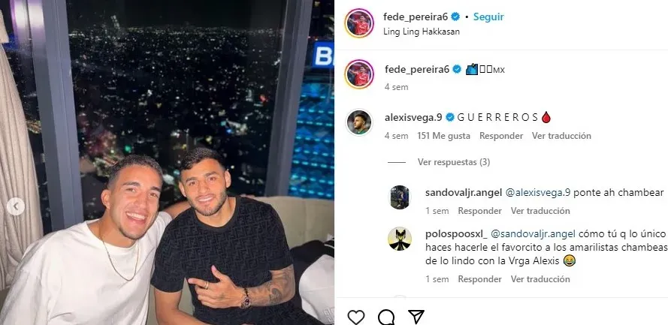This screenshot has height=325, width=668.
Task: View 151 Me gusta likes
Action: point(444,136)
